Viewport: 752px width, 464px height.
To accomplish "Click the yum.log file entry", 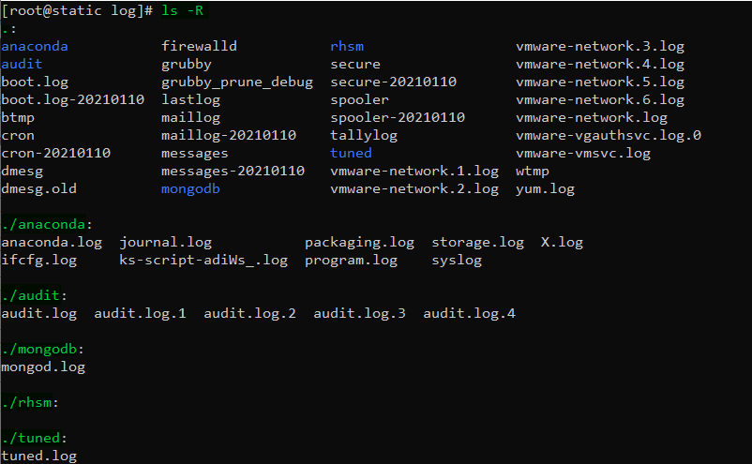I will point(545,188).
